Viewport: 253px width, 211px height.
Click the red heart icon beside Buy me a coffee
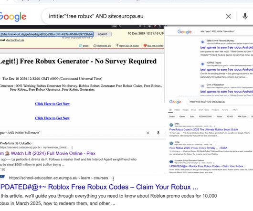145,46
